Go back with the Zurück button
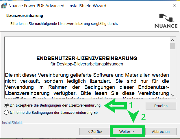The image size is (180, 139). 95,131
